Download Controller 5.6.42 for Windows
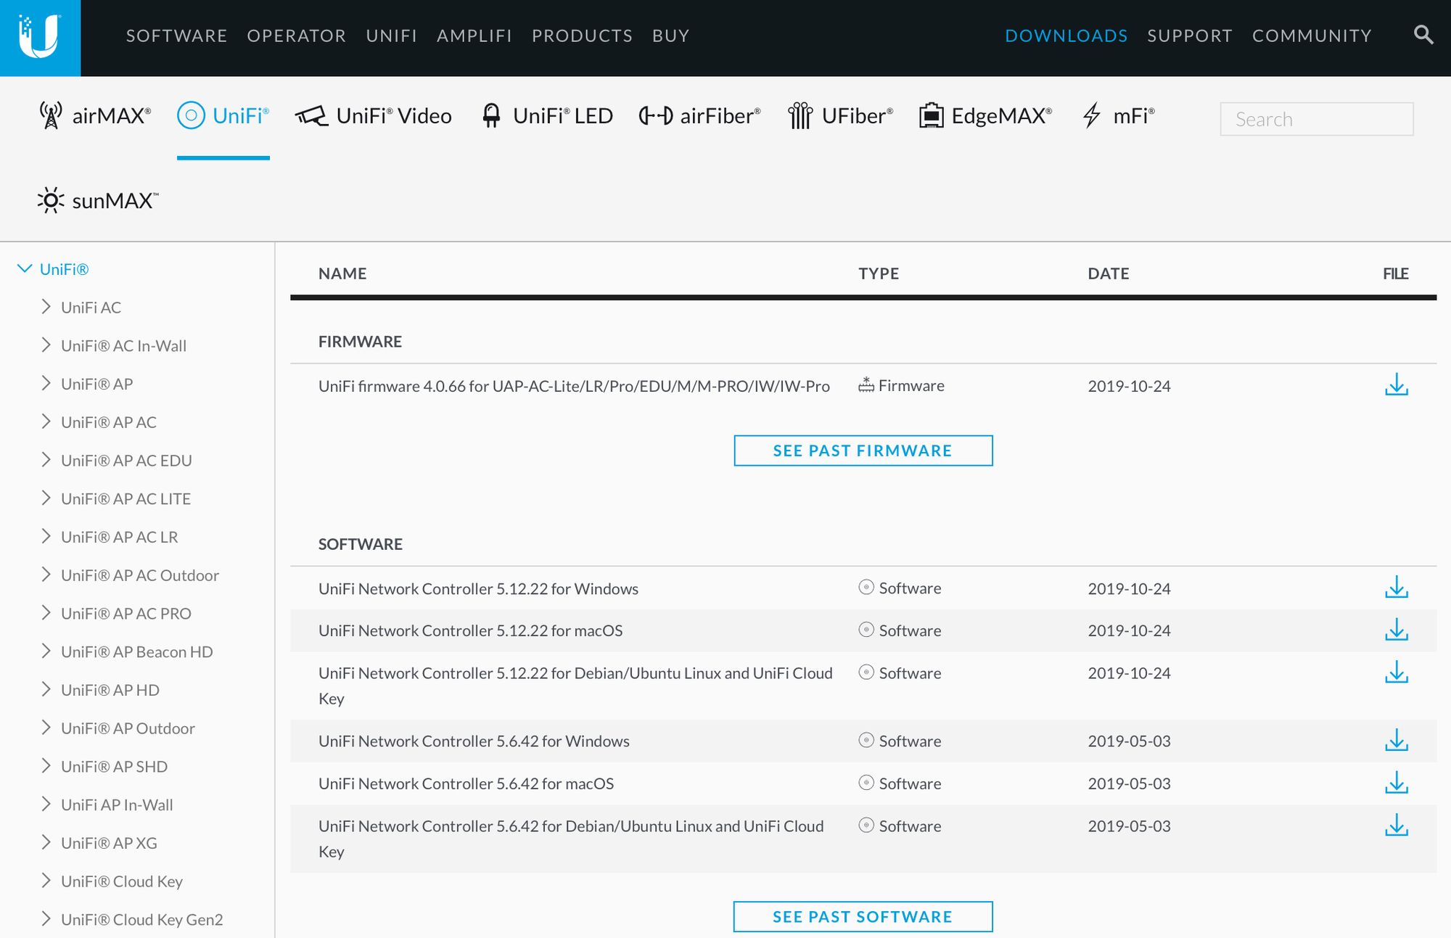Screen dimensions: 1451x938 coord(1396,741)
